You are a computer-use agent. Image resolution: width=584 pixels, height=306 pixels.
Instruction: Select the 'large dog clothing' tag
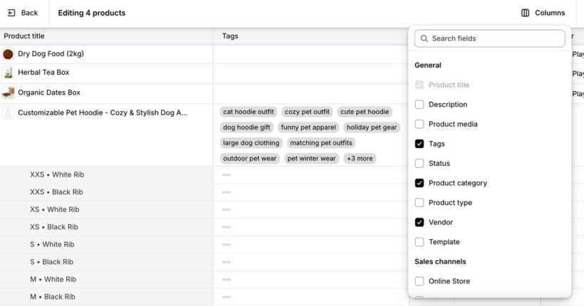click(251, 143)
